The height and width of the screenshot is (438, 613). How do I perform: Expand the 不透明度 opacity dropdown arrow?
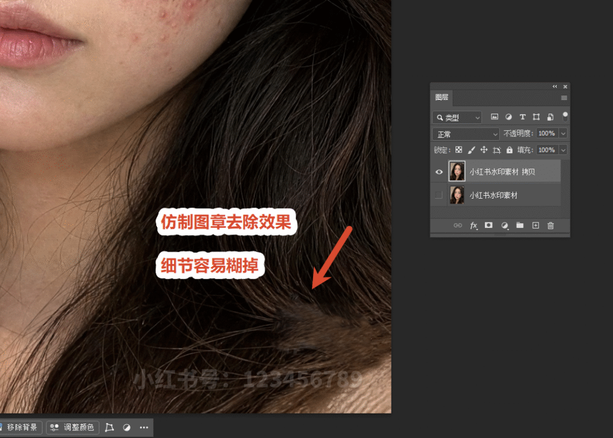tap(563, 133)
